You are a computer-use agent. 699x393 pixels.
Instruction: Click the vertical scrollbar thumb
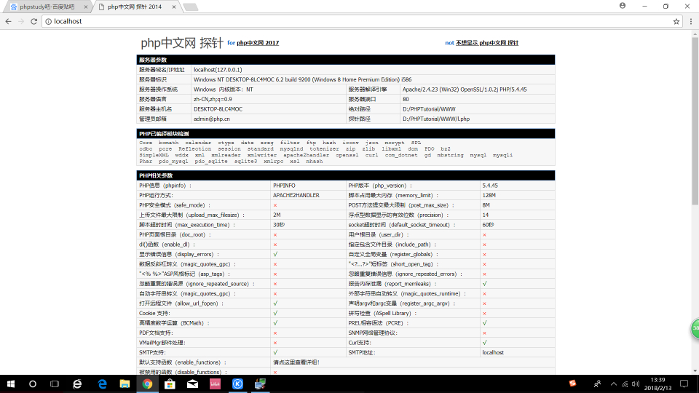point(695,121)
